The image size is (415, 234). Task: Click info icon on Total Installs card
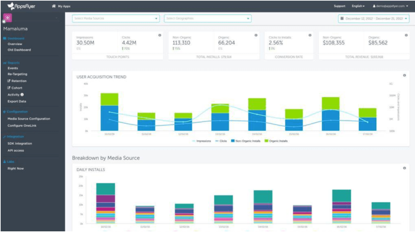[x=256, y=35]
